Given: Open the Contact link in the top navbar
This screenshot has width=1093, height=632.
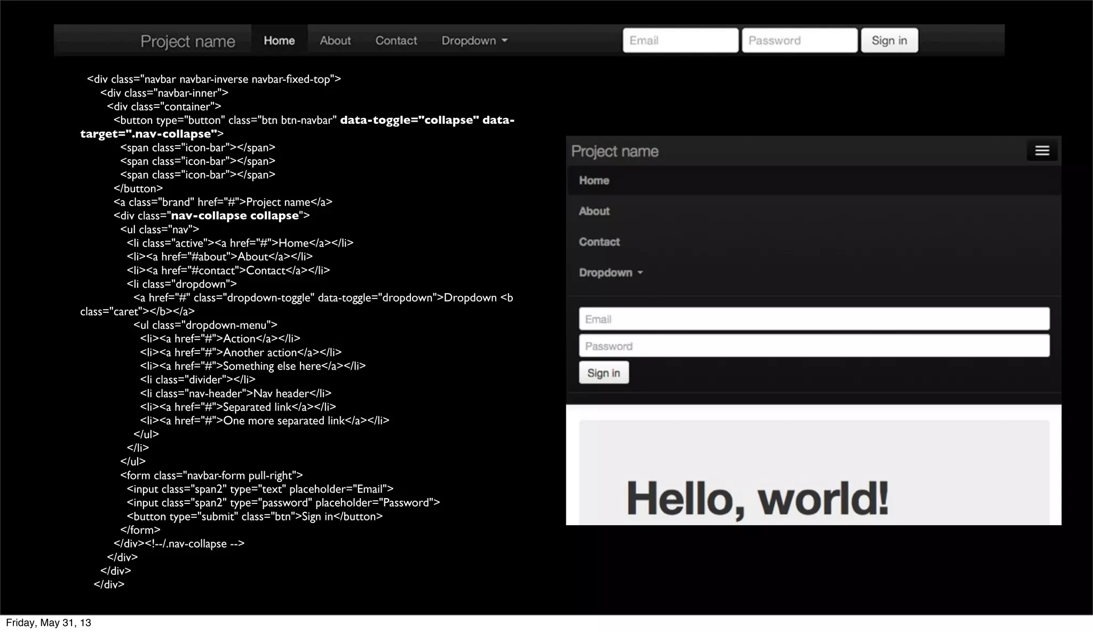Looking at the screenshot, I should pos(396,41).
